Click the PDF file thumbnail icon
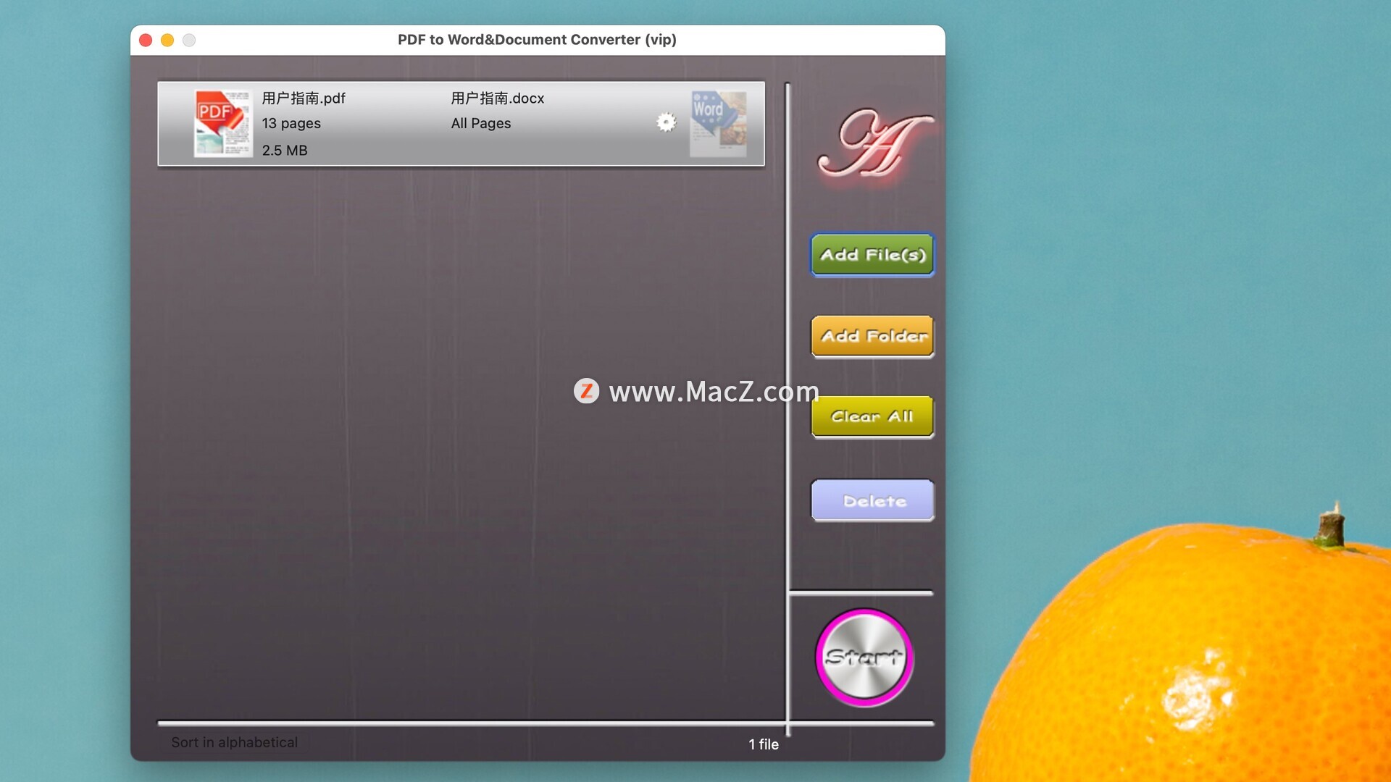This screenshot has width=1391, height=782. pos(222,123)
